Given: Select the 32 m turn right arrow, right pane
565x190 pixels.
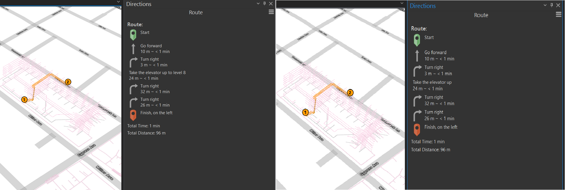Looking at the screenshot, I should point(417,101).
